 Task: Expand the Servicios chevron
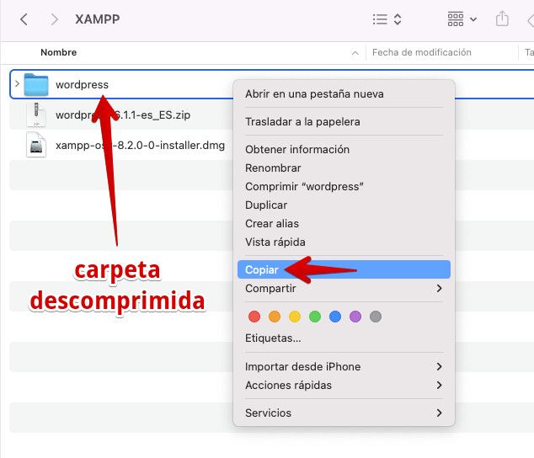click(440, 413)
